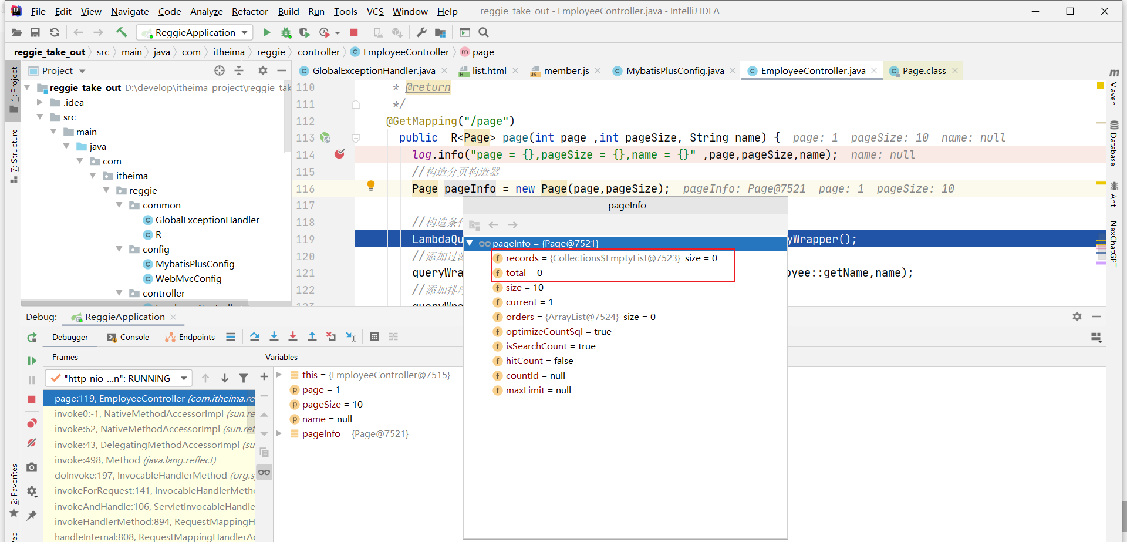Viewport: 1127px width, 542px height.
Task: Click the Step Out debug button
Action: pyautogui.click(x=312, y=336)
